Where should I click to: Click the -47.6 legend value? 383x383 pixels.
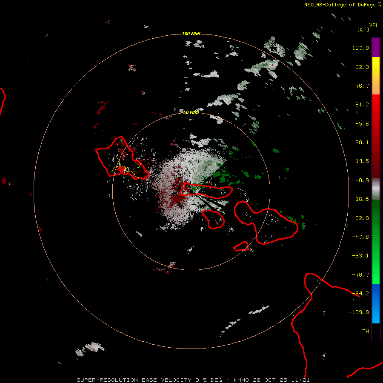click(x=360, y=237)
